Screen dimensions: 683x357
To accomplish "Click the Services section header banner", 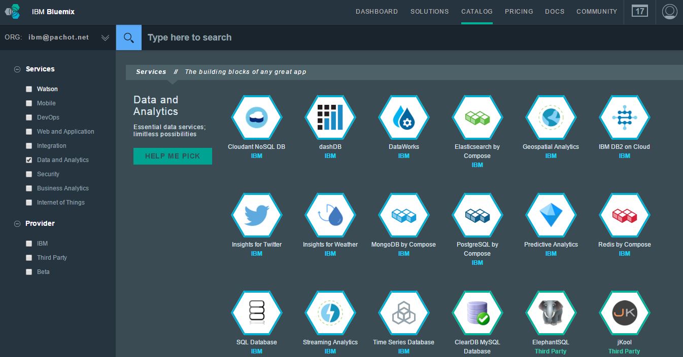I will click(404, 72).
